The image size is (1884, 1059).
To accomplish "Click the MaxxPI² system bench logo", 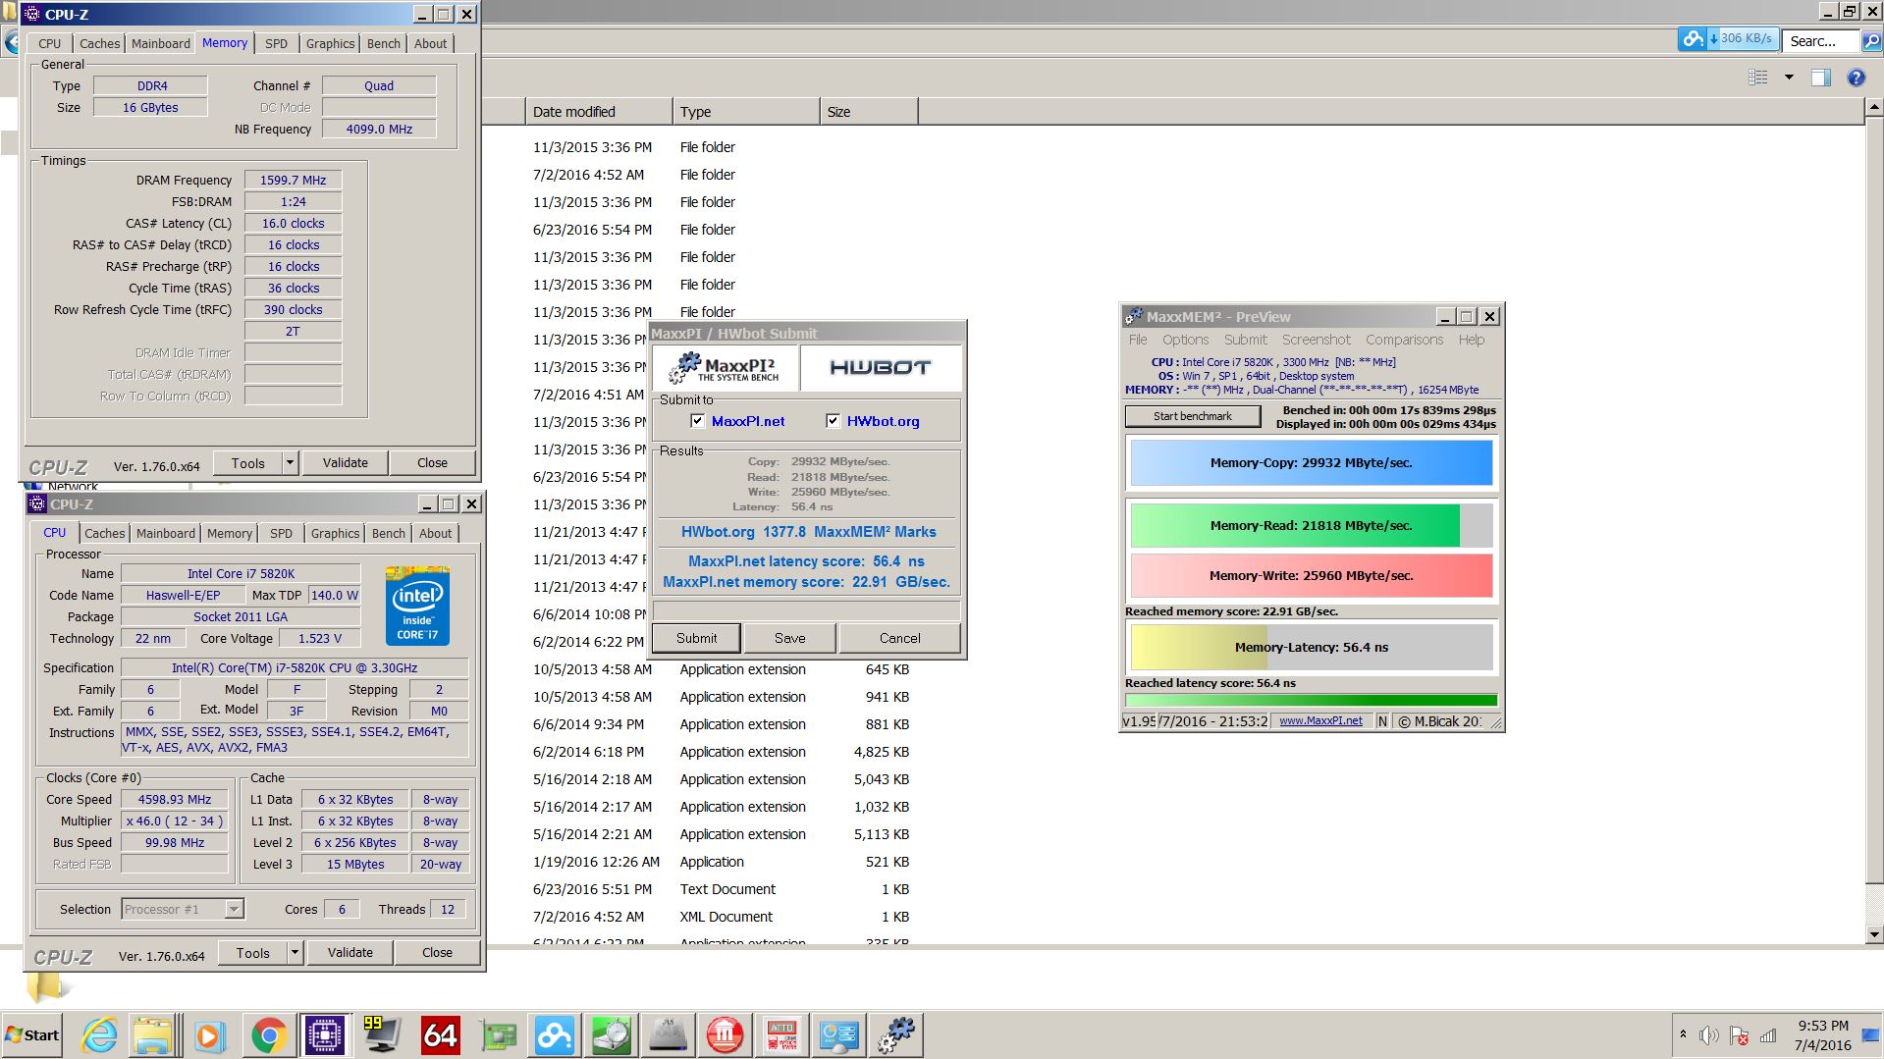I will coord(725,367).
